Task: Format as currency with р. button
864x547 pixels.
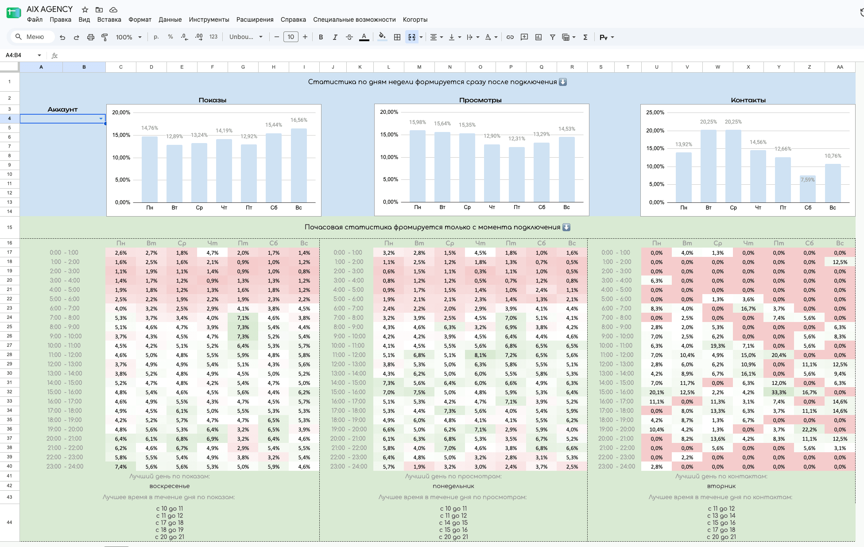Action: click(x=156, y=37)
